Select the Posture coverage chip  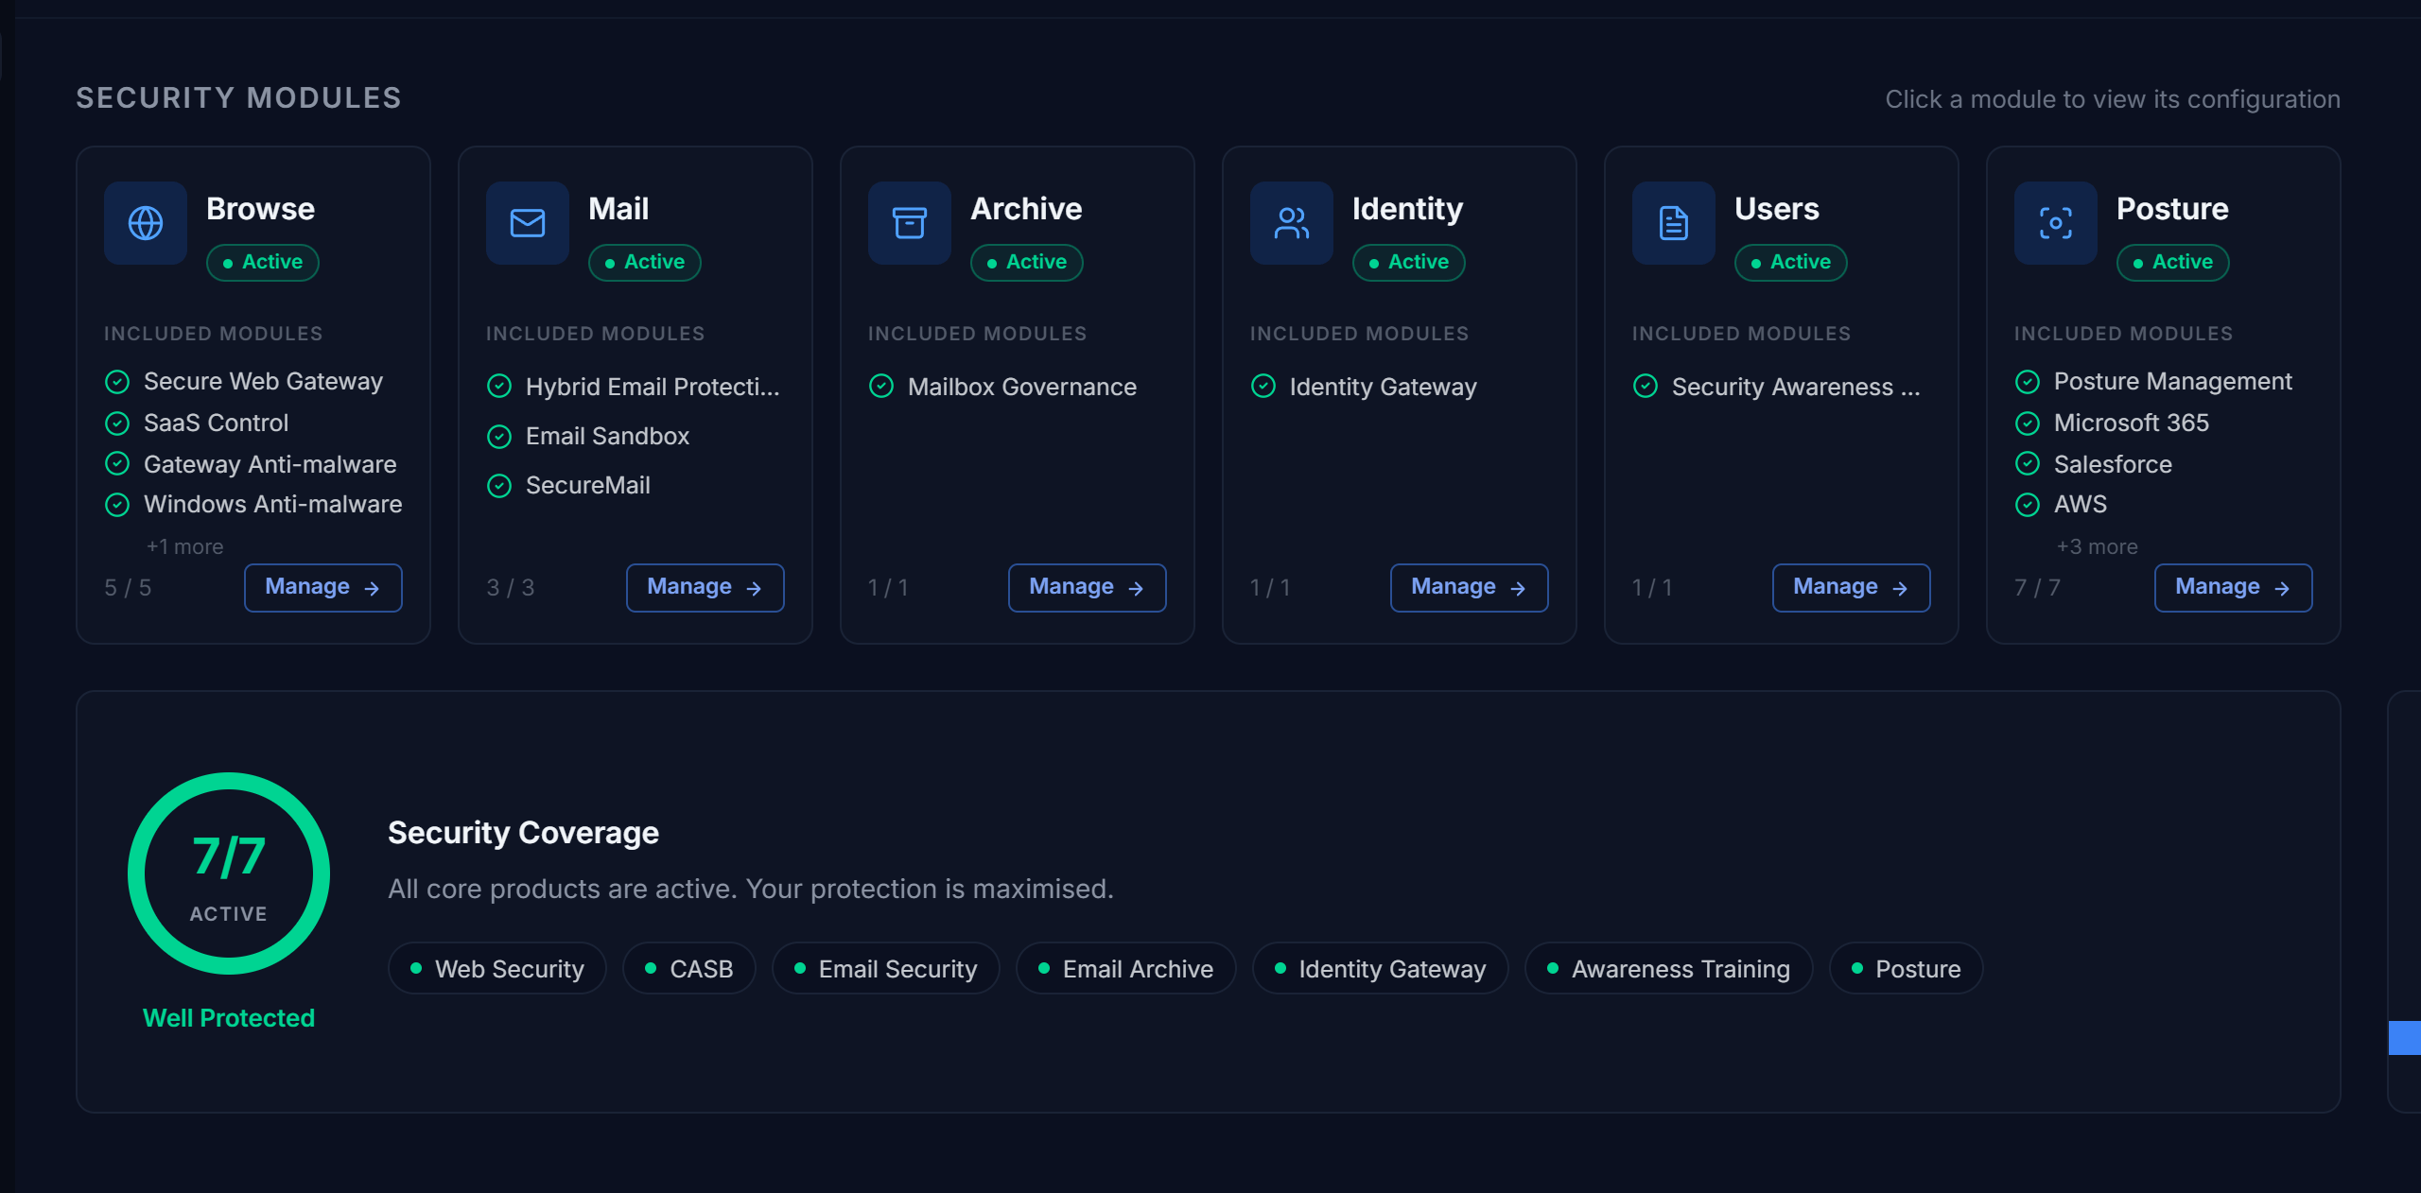(1907, 968)
